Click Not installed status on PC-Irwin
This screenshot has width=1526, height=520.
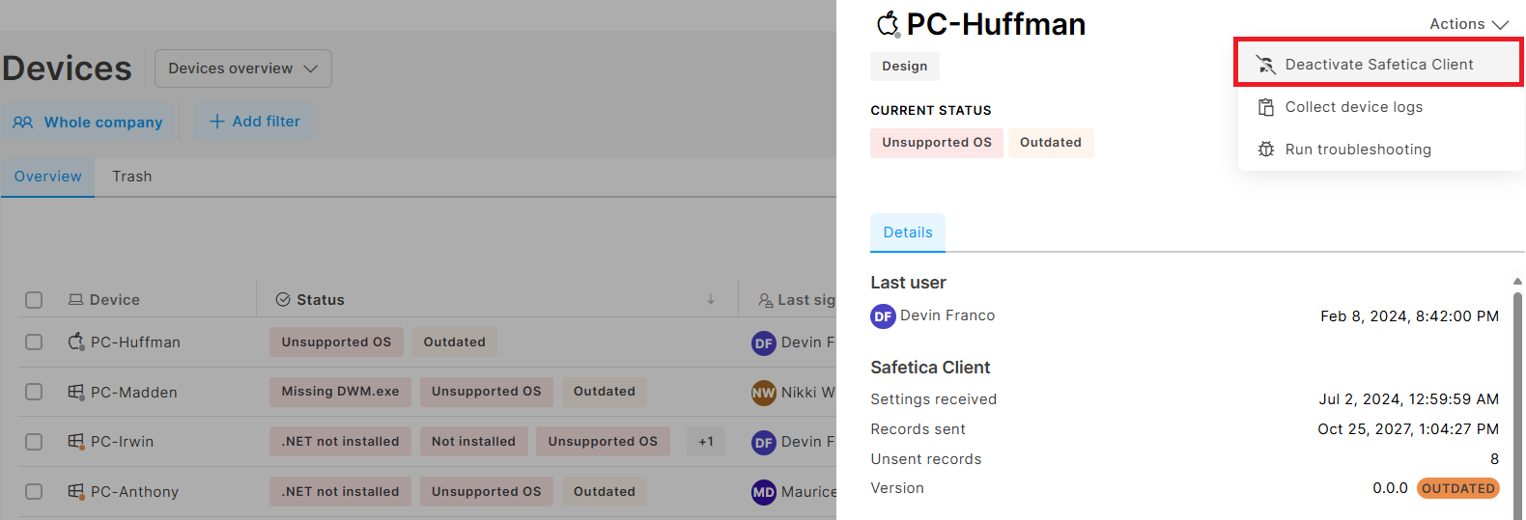tap(473, 442)
